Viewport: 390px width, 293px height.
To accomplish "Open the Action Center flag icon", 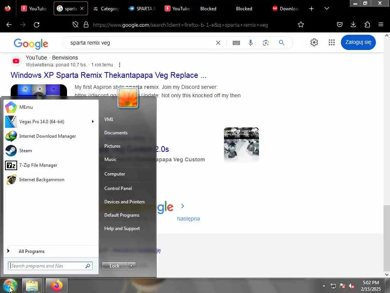I will coord(342,286).
